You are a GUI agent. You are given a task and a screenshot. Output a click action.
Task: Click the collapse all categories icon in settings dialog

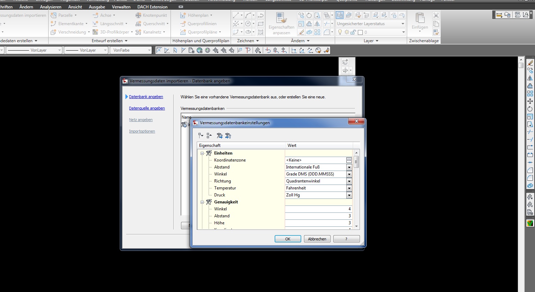pos(209,135)
